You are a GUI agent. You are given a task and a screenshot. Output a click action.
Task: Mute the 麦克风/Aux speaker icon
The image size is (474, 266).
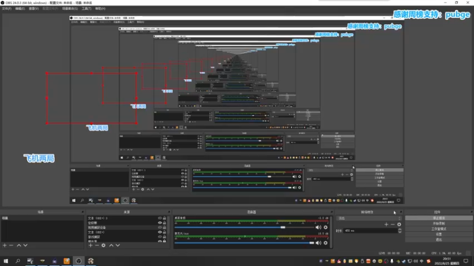(318, 243)
